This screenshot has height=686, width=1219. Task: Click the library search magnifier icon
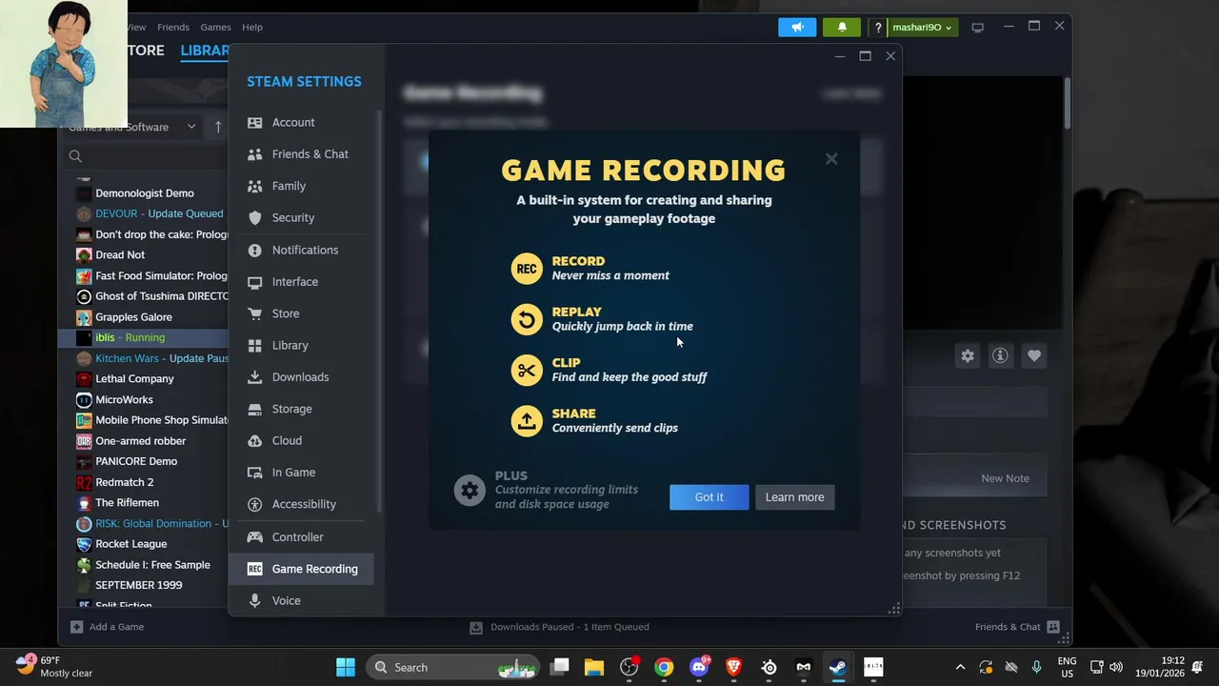[75, 156]
